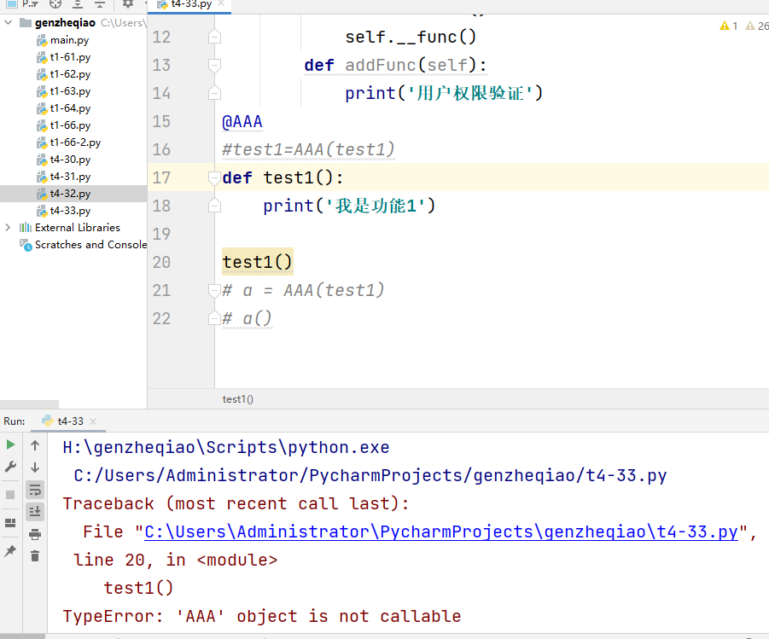Click the locate/select opened file target icon
Viewport: 769px width, 639px height.
pyautogui.click(x=55, y=4)
